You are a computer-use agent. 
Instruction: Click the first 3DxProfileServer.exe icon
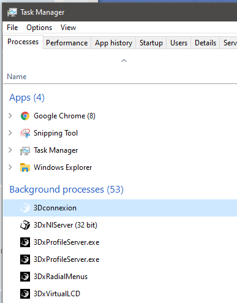(x=25, y=242)
